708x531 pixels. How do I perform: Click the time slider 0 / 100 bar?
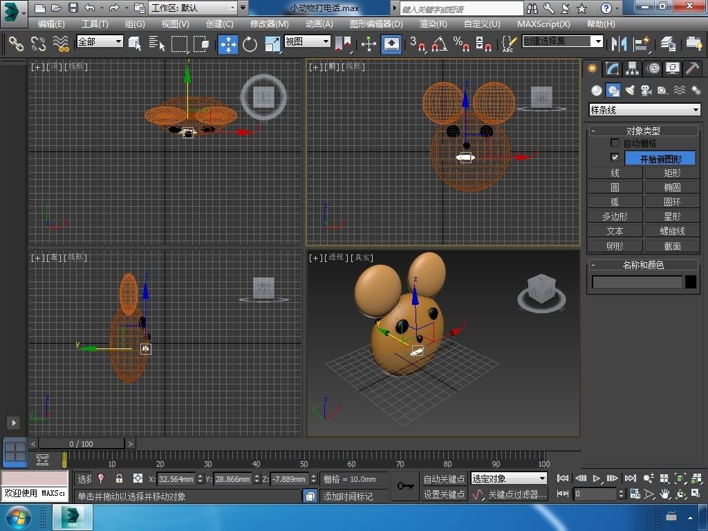[81, 444]
